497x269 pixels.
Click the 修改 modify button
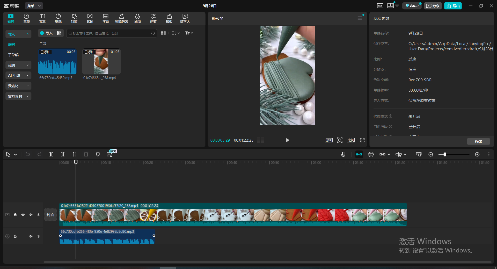coord(478,141)
